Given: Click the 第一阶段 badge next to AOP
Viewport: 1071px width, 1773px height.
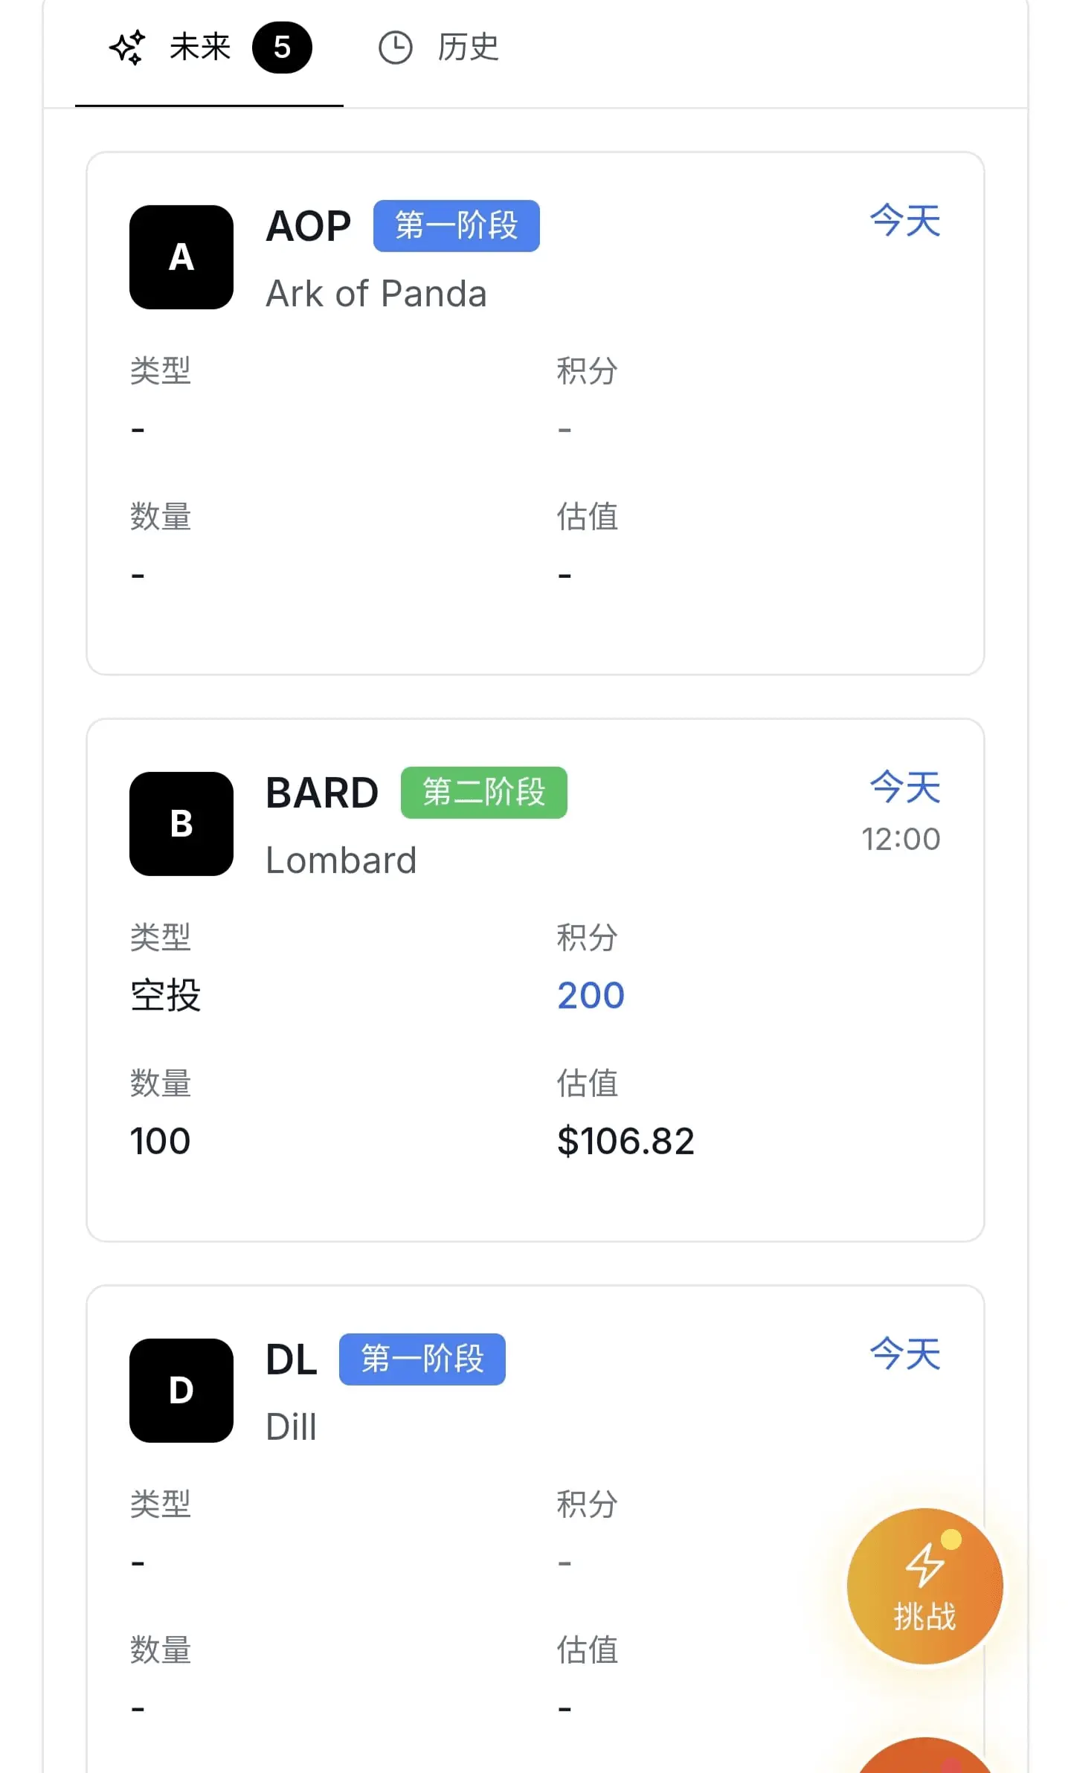Looking at the screenshot, I should 457,226.
